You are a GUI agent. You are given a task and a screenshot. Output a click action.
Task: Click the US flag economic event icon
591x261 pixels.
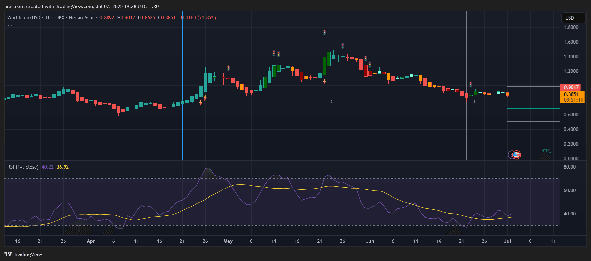point(516,155)
